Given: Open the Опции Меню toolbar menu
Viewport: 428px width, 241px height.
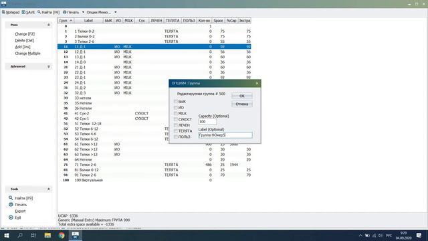Looking at the screenshot, I should click(x=98, y=12).
